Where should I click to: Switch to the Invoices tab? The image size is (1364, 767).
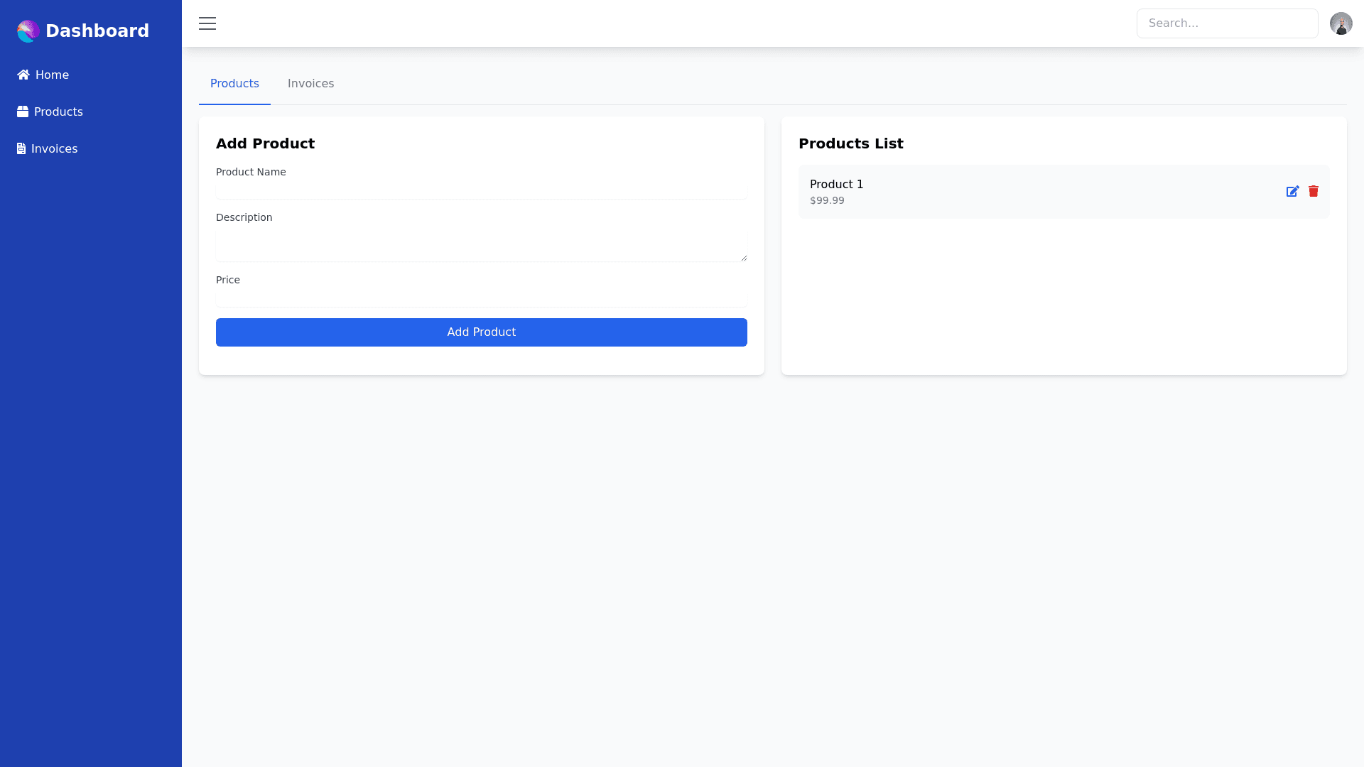point(310,84)
